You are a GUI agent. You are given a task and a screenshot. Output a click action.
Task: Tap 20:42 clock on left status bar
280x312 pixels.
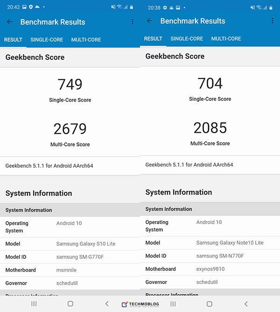tap(14, 7)
